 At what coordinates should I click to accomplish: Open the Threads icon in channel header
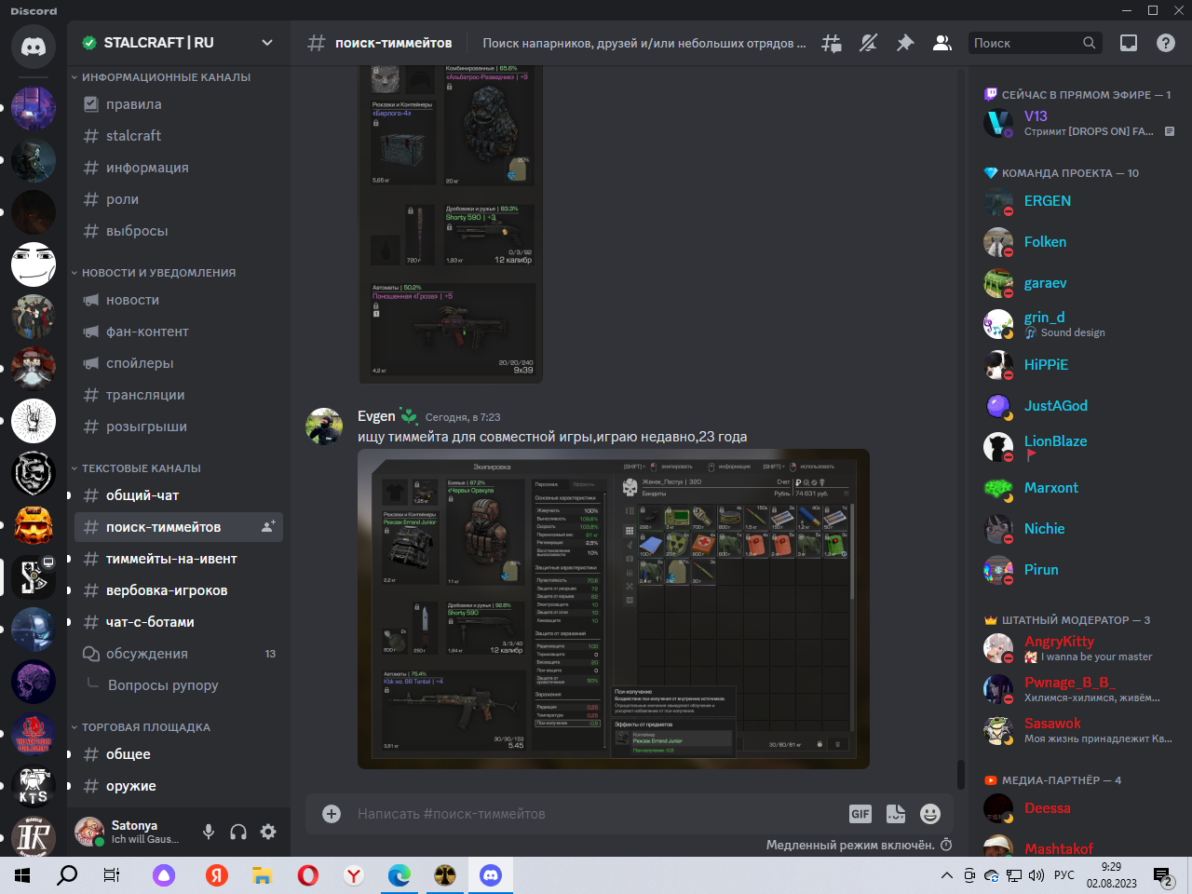[832, 43]
